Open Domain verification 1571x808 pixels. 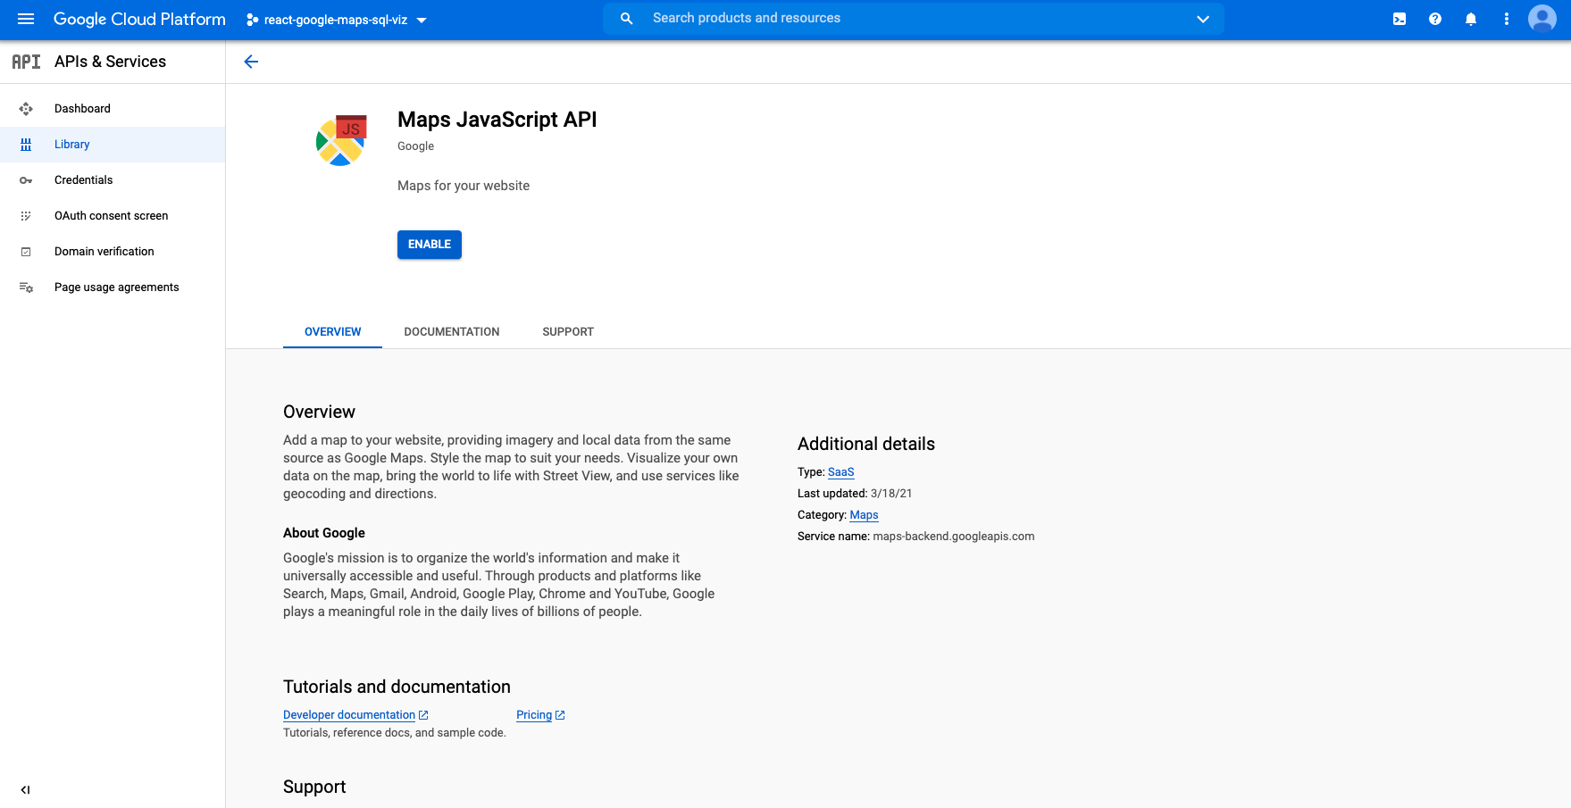pyautogui.click(x=113, y=252)
